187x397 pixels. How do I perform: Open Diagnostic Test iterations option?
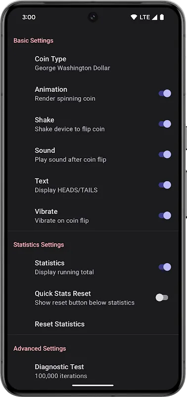coord(93,371)
